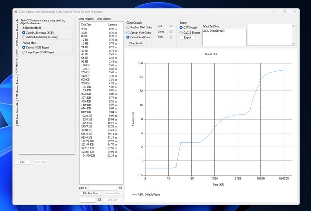Click the Clear Results button
The width and height of the screenshot is (311, 211).
(x=136, y=43)
